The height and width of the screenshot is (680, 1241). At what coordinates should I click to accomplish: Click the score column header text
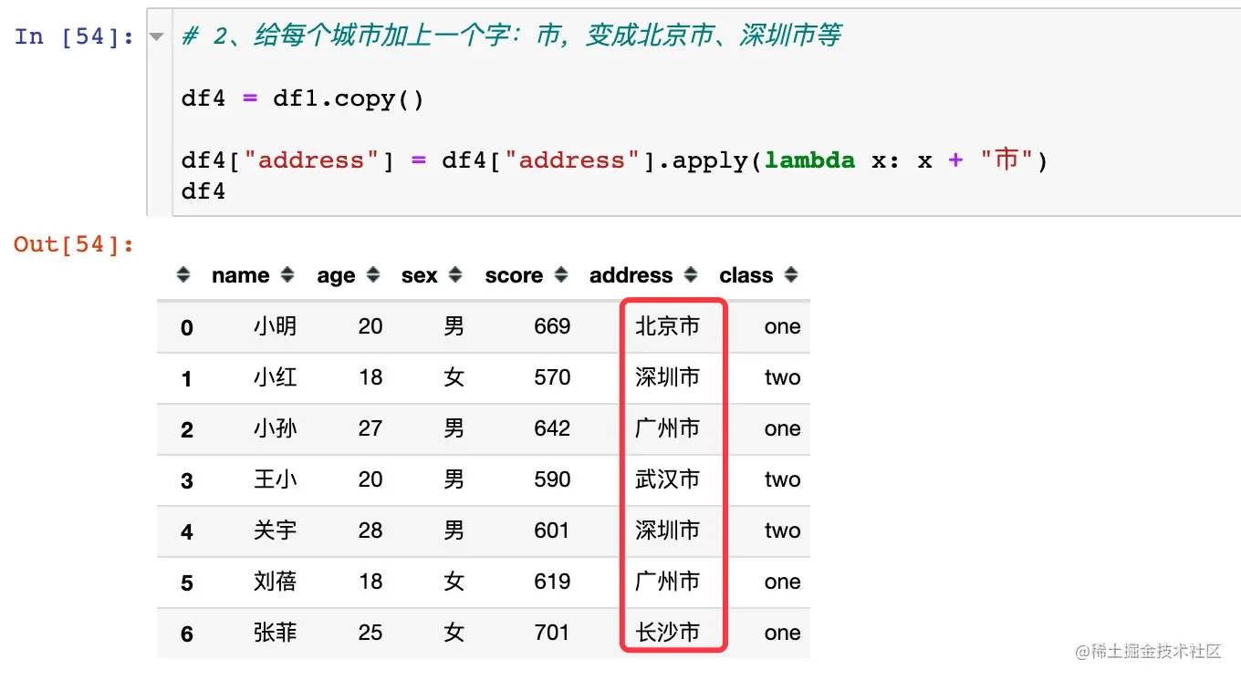point(514,275)
